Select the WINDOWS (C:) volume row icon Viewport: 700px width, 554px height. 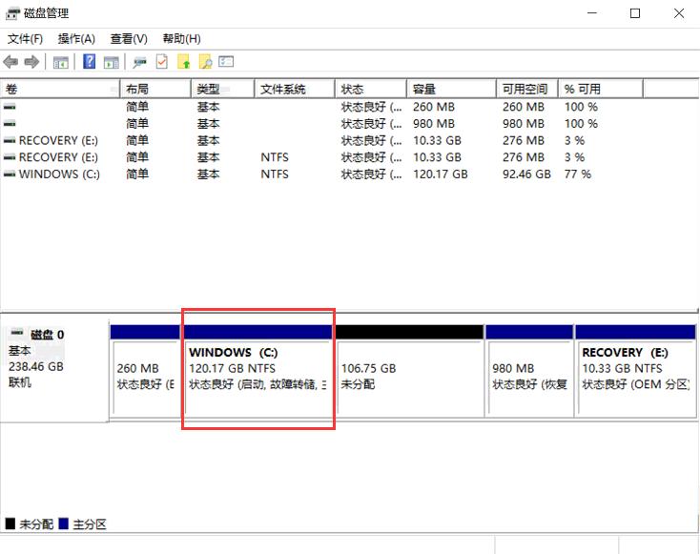10,174
